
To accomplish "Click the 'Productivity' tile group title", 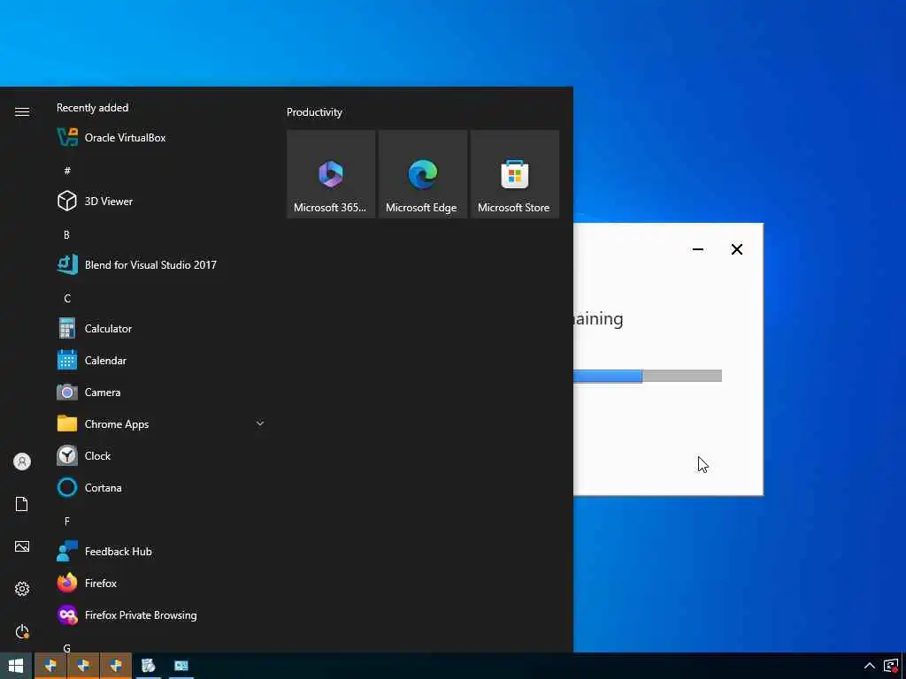I will (x=314, y=112).
